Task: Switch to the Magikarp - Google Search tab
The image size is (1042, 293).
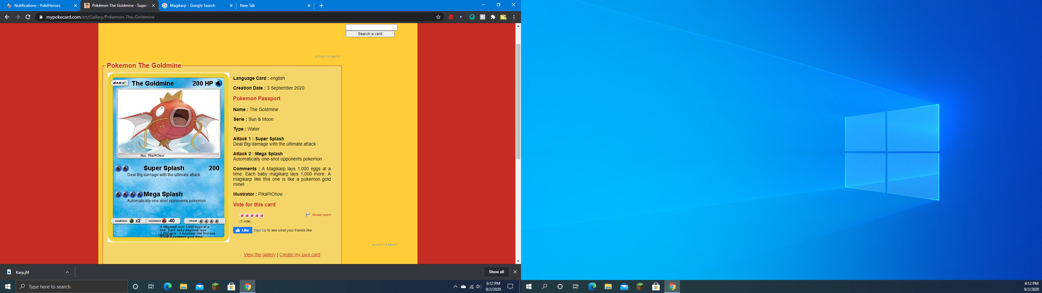Action: click(197, 6)
